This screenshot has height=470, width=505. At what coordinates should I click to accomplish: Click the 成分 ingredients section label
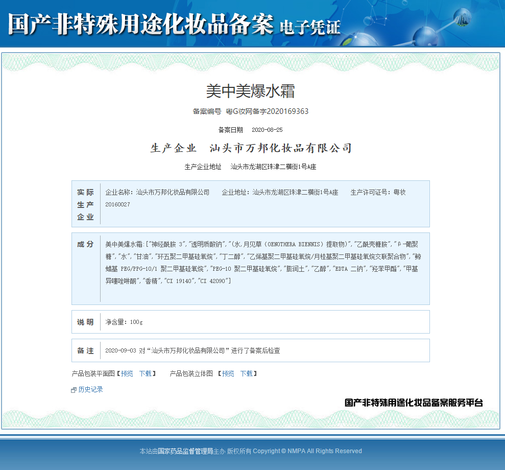coord(85,244)
